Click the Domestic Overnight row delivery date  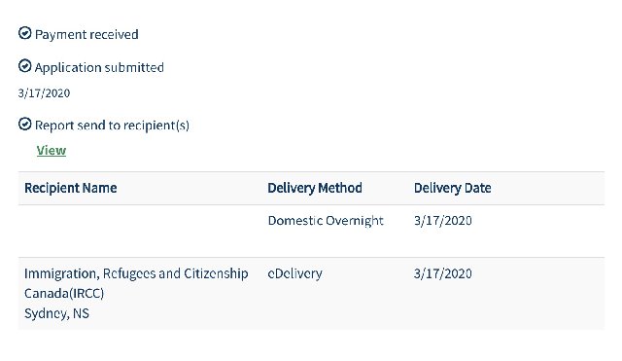click(443, 221)
